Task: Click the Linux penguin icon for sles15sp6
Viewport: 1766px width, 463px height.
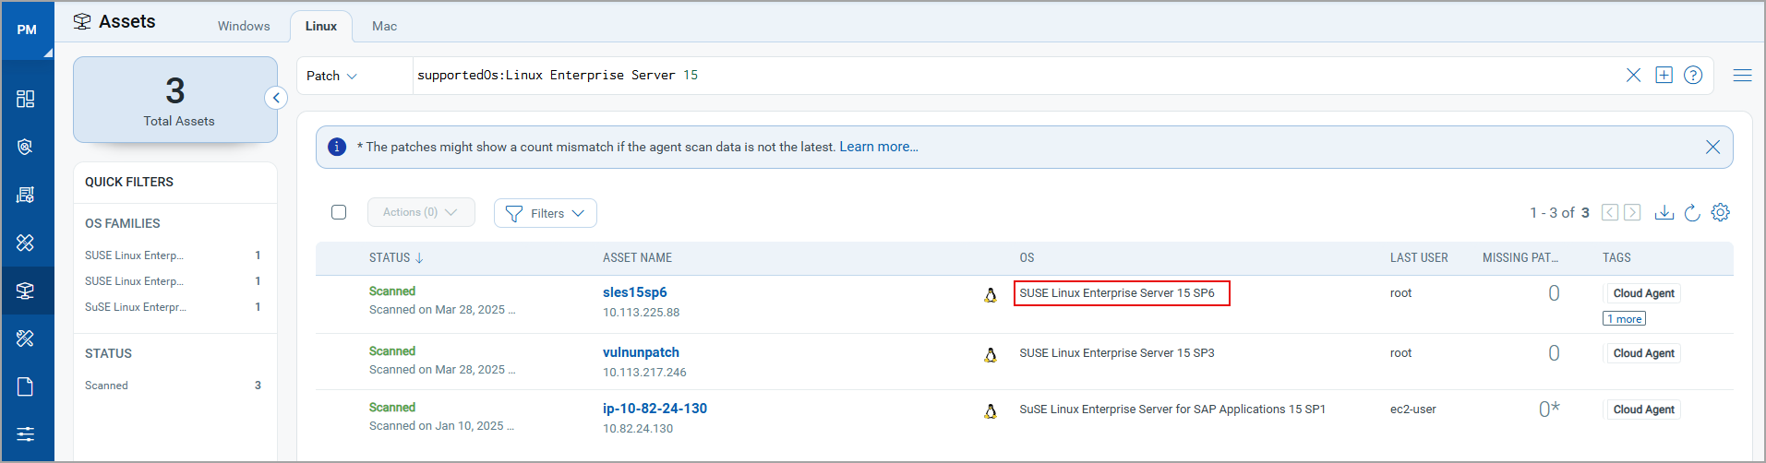Action: click(x=991, y=295)
